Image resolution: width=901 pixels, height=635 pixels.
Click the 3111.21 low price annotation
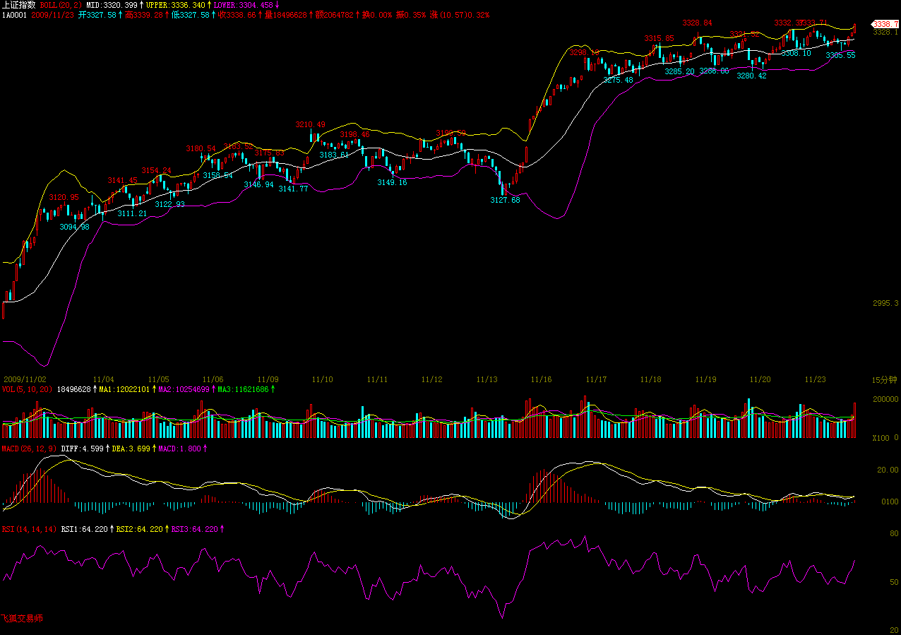[132, 213]
